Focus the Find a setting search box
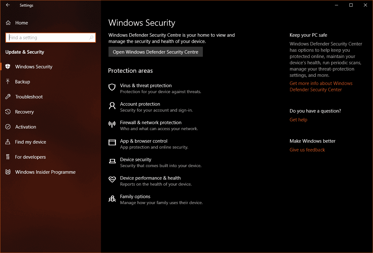This screenshot has height=253, width=373. (50, 37)
